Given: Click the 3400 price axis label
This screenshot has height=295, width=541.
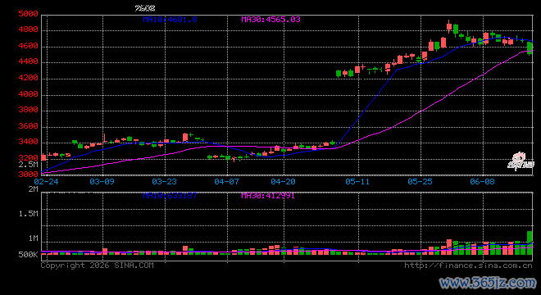Looking at the screenshot, I should pos(29,142).
